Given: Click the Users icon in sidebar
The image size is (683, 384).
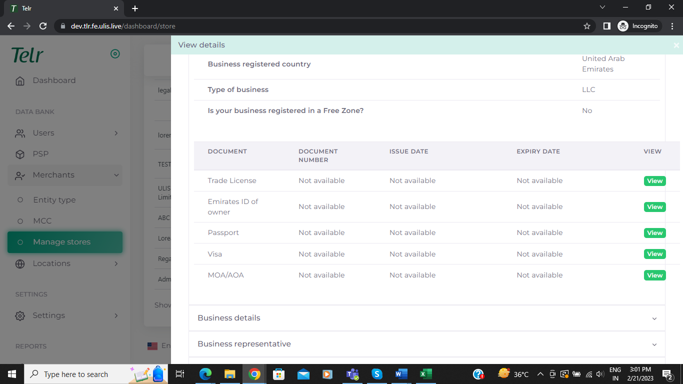Looking at the screenshot, I should pyautogui.click(x=20, y=133).
